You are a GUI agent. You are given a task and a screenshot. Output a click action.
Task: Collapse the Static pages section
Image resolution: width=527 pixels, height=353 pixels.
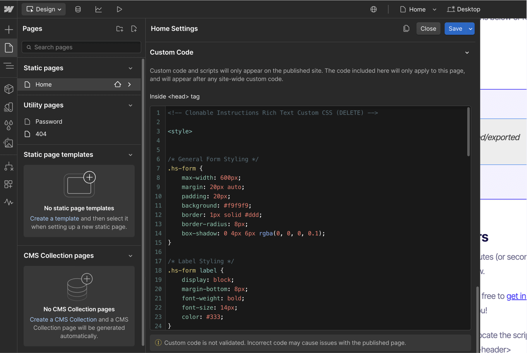click(131, 68)
